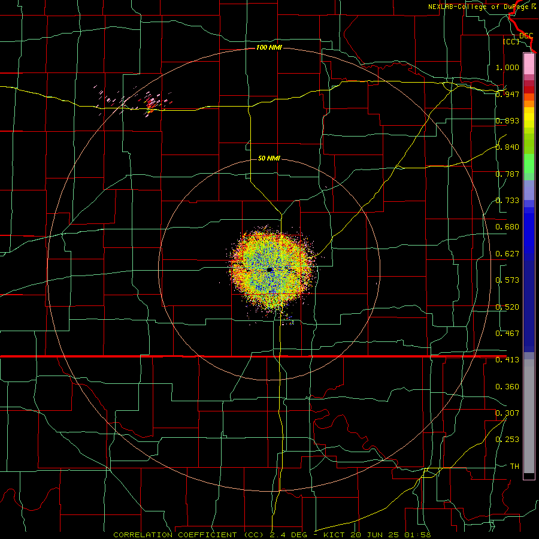Select the 1.000 scale value
This screenshot has width=539, height=539.
point(507,67)
